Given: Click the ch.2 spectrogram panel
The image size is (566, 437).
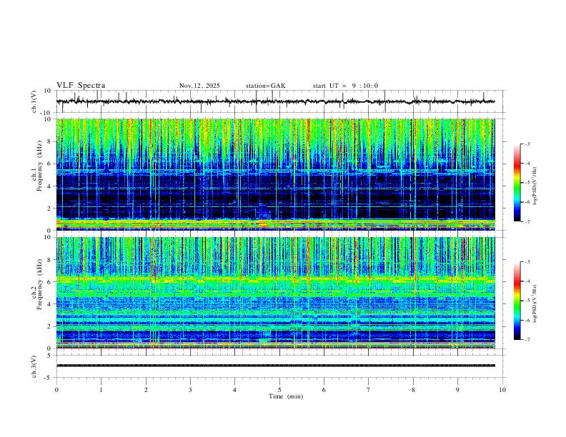Looking at the screenshot, I should click(x=276, y=293).
